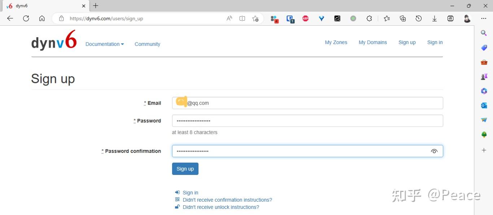This screenshot has width=493, height=215.
Task: Click into the Password field
Action: point(307,121)
